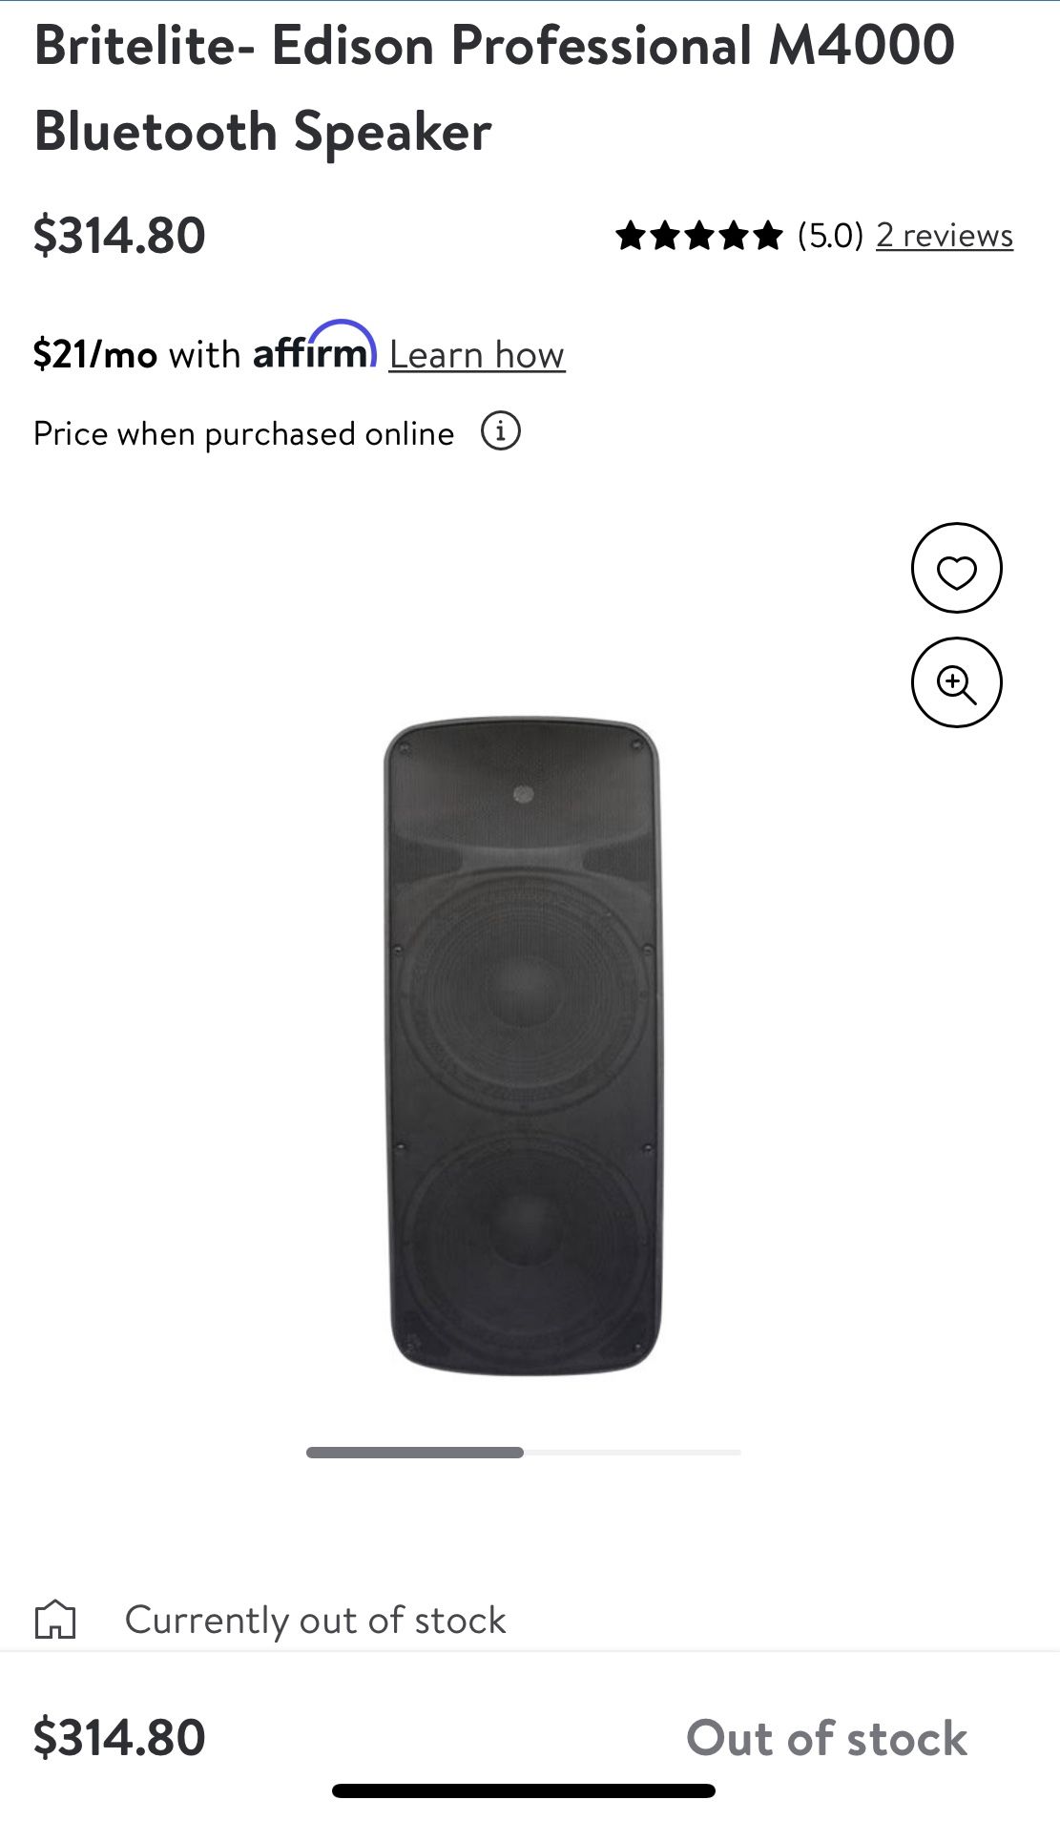Tap Currently out of stock text
This screenshot has height=1821, width=1060.
tap(315, 1620)
